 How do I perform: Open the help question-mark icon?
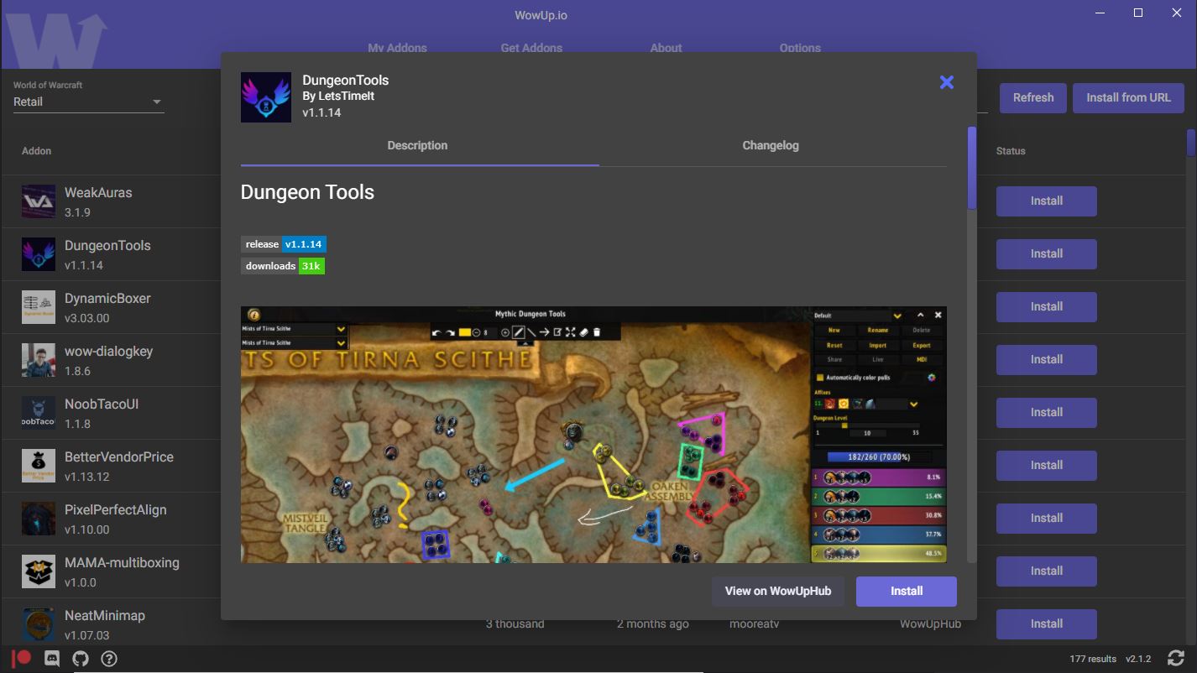[108, 659]
